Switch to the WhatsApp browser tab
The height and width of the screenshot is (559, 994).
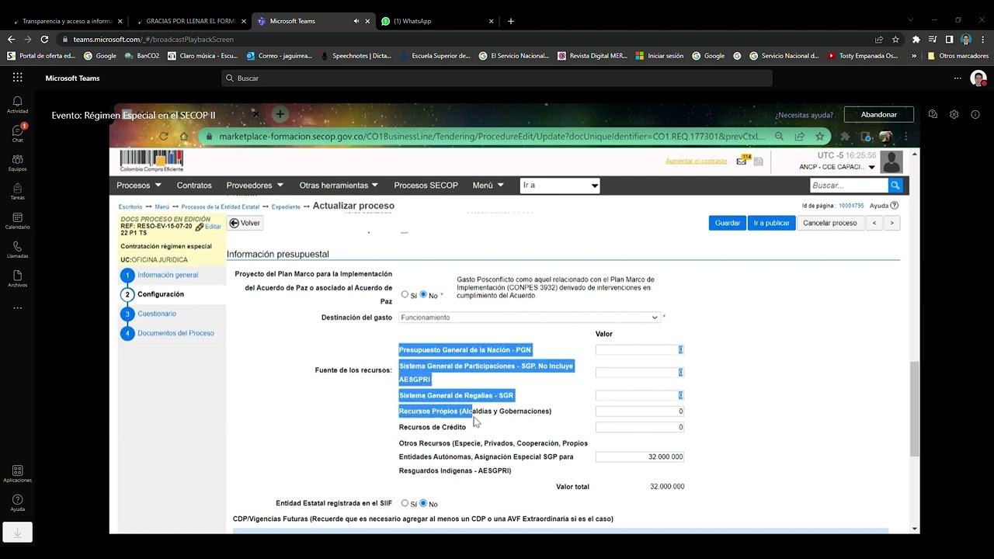[x=436, y=21]
